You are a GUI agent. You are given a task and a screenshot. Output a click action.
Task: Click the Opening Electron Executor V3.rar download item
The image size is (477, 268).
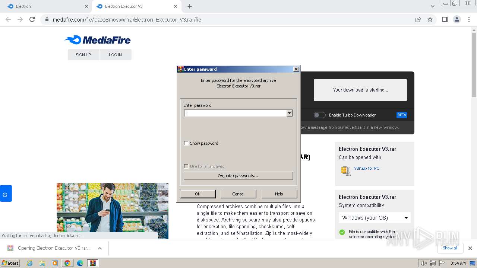pos(54,248)
